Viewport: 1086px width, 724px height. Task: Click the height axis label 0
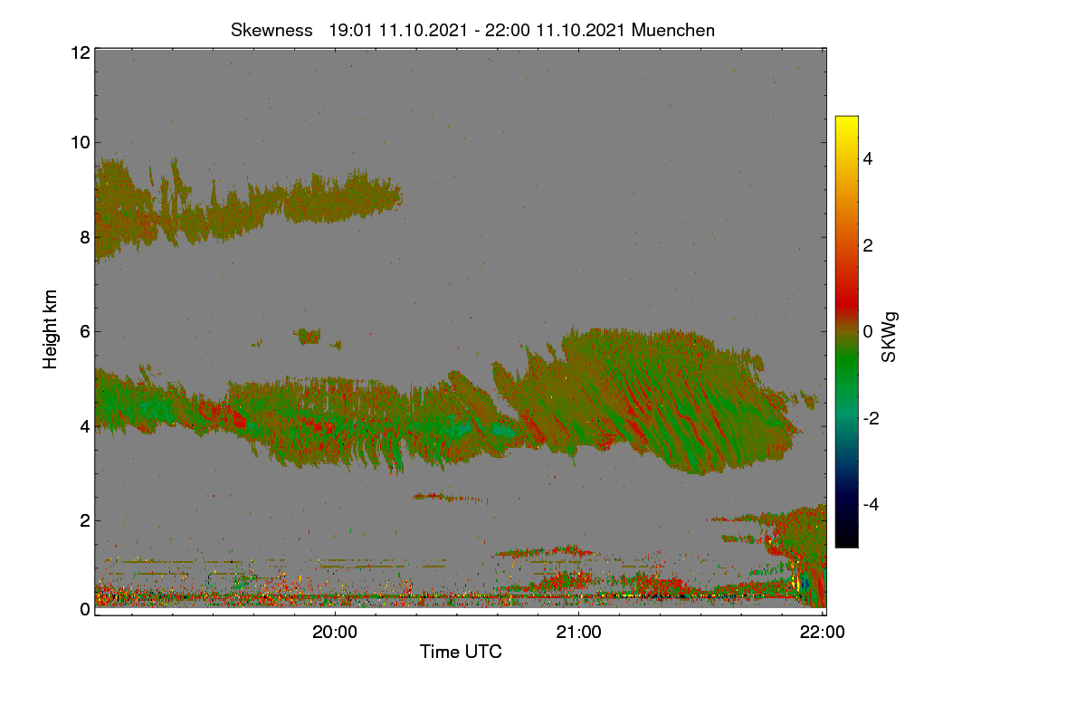point(84,609)
